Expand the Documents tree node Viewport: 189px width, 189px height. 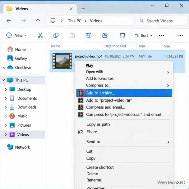6,98
